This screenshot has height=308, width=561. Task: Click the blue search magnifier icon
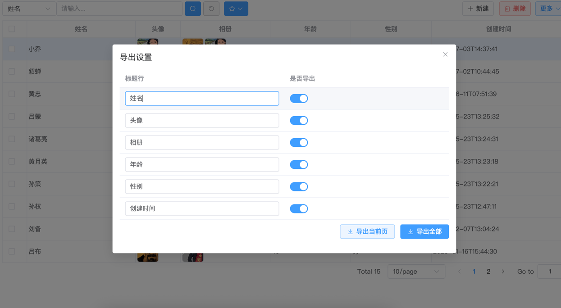(193, 9)
